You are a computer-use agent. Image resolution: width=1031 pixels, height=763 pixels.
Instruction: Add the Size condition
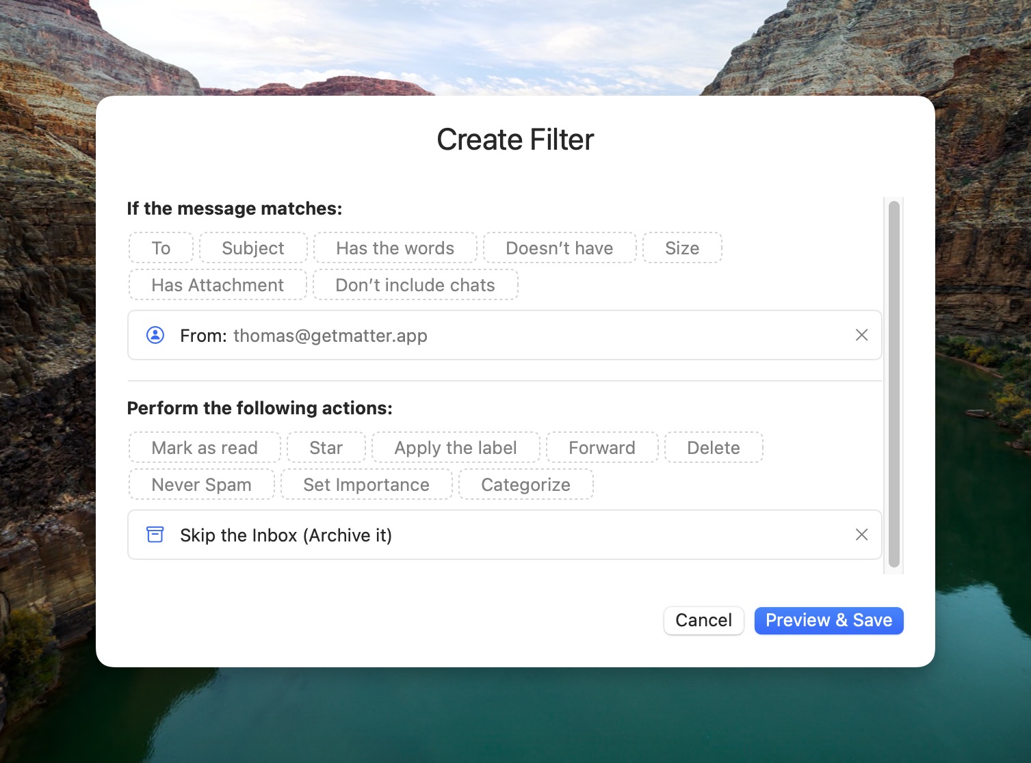[x=682, y=247]
